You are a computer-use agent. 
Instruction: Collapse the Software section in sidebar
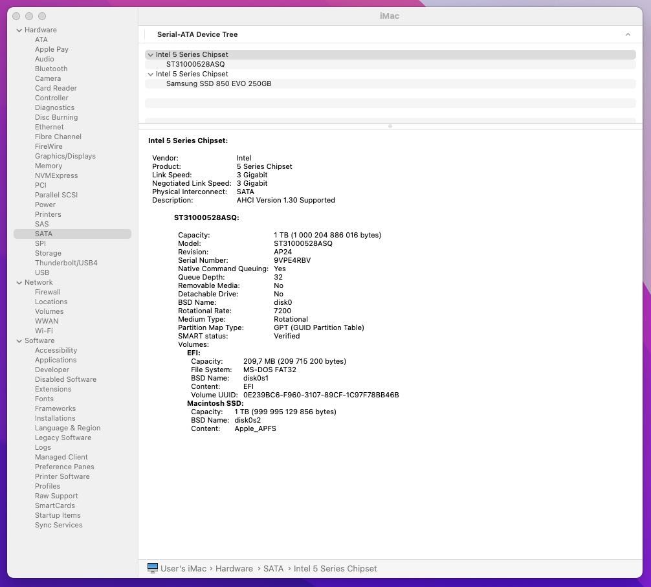coord(19,341)
